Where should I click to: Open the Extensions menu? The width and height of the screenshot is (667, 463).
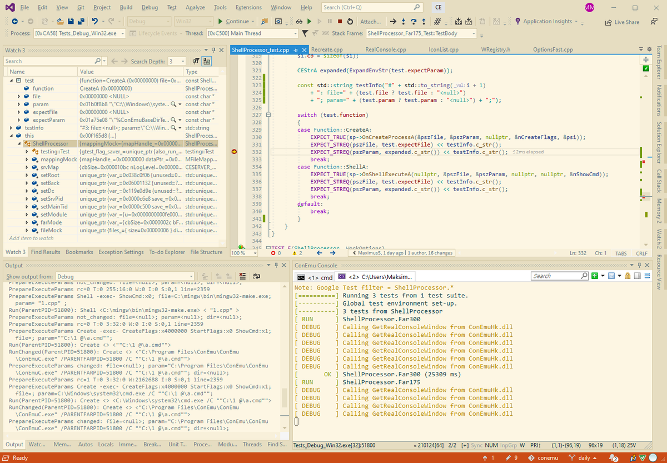tap(248, 7)
